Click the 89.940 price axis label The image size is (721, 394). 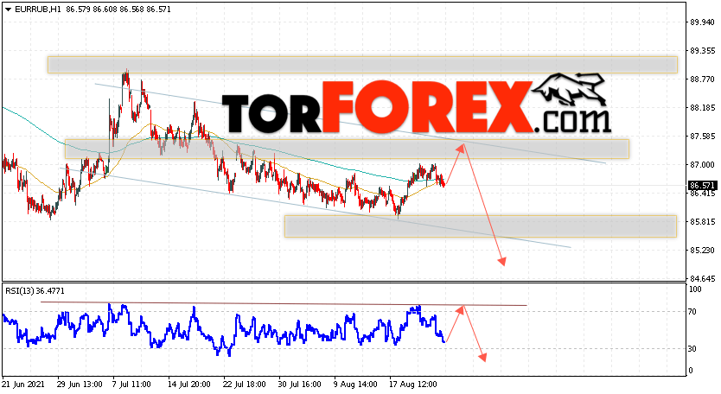(702, 22)
